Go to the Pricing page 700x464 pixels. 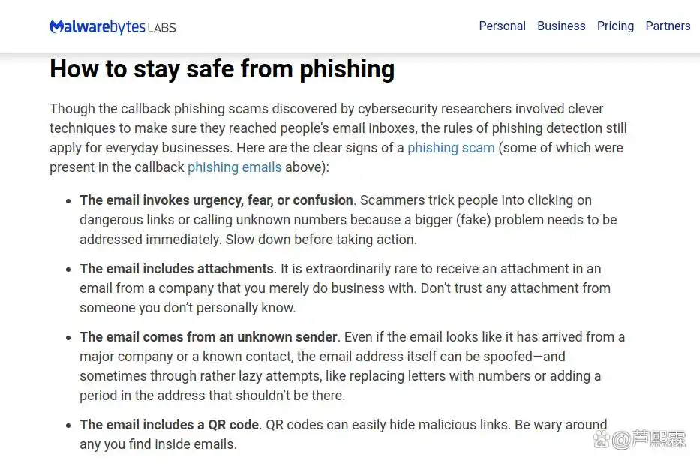pos(615,26)
